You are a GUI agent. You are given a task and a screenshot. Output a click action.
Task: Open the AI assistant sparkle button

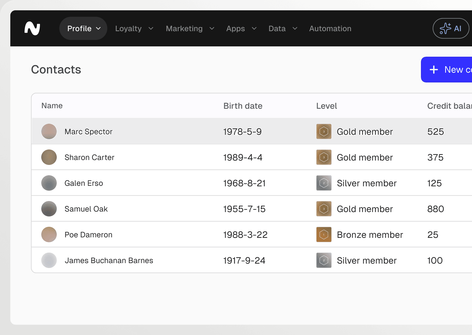pos(451,28)
